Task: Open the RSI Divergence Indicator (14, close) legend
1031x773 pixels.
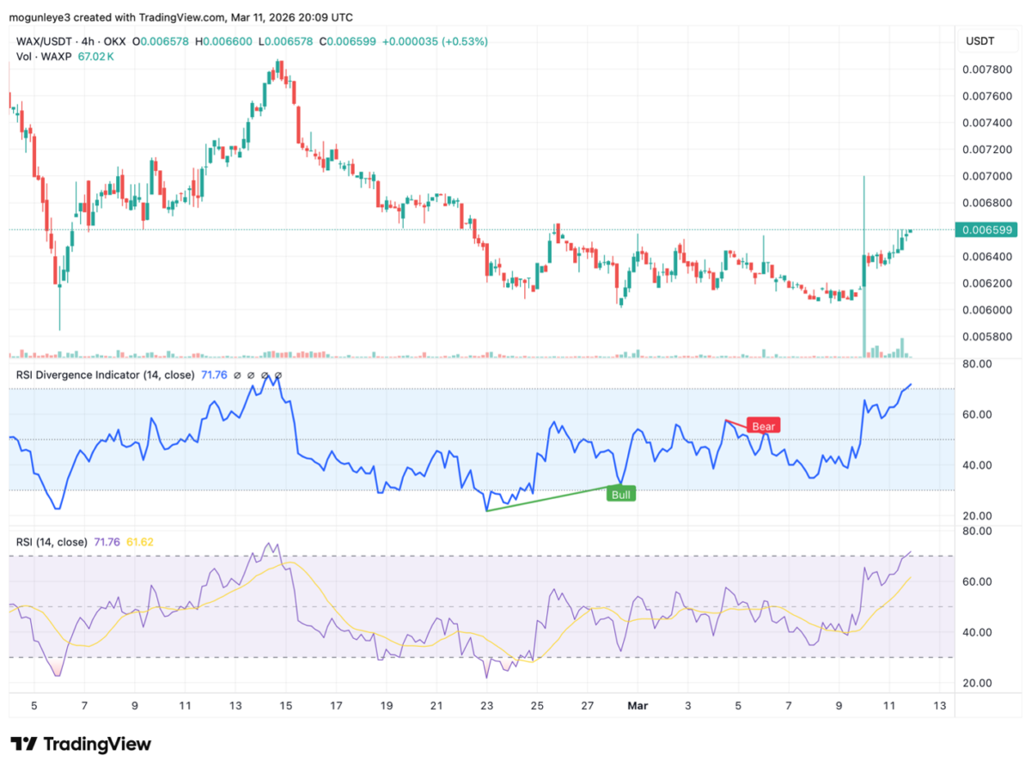Action: coord(106,375)
